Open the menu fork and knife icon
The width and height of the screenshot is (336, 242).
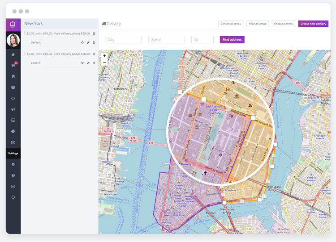pos(13,76)
